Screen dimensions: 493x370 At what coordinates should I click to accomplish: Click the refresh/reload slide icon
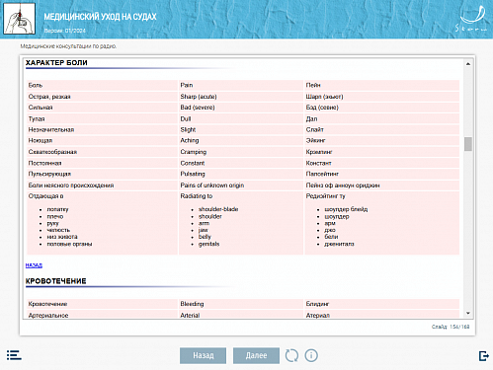pyautogui.click(x=291, y=355)
